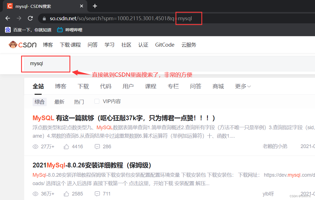The image size is (315, 200).
Task: Click the CSDN monkey logo
Action: [x=22, y=45]
